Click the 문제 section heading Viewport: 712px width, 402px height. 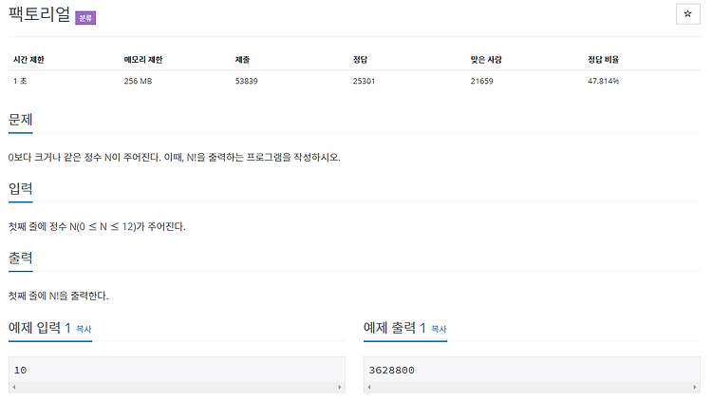tap(21, 120)
